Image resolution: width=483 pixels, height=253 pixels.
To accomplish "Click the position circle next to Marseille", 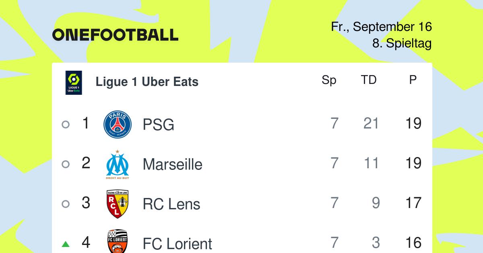I will (66, 164).
